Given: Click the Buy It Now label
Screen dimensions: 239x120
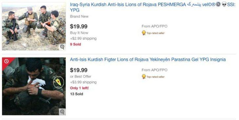Looking at the screenshot, I should click(79, 33).
